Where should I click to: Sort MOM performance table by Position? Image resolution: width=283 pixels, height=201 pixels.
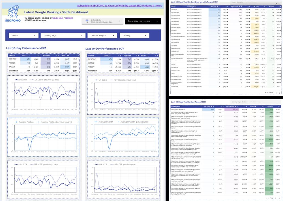46,56
